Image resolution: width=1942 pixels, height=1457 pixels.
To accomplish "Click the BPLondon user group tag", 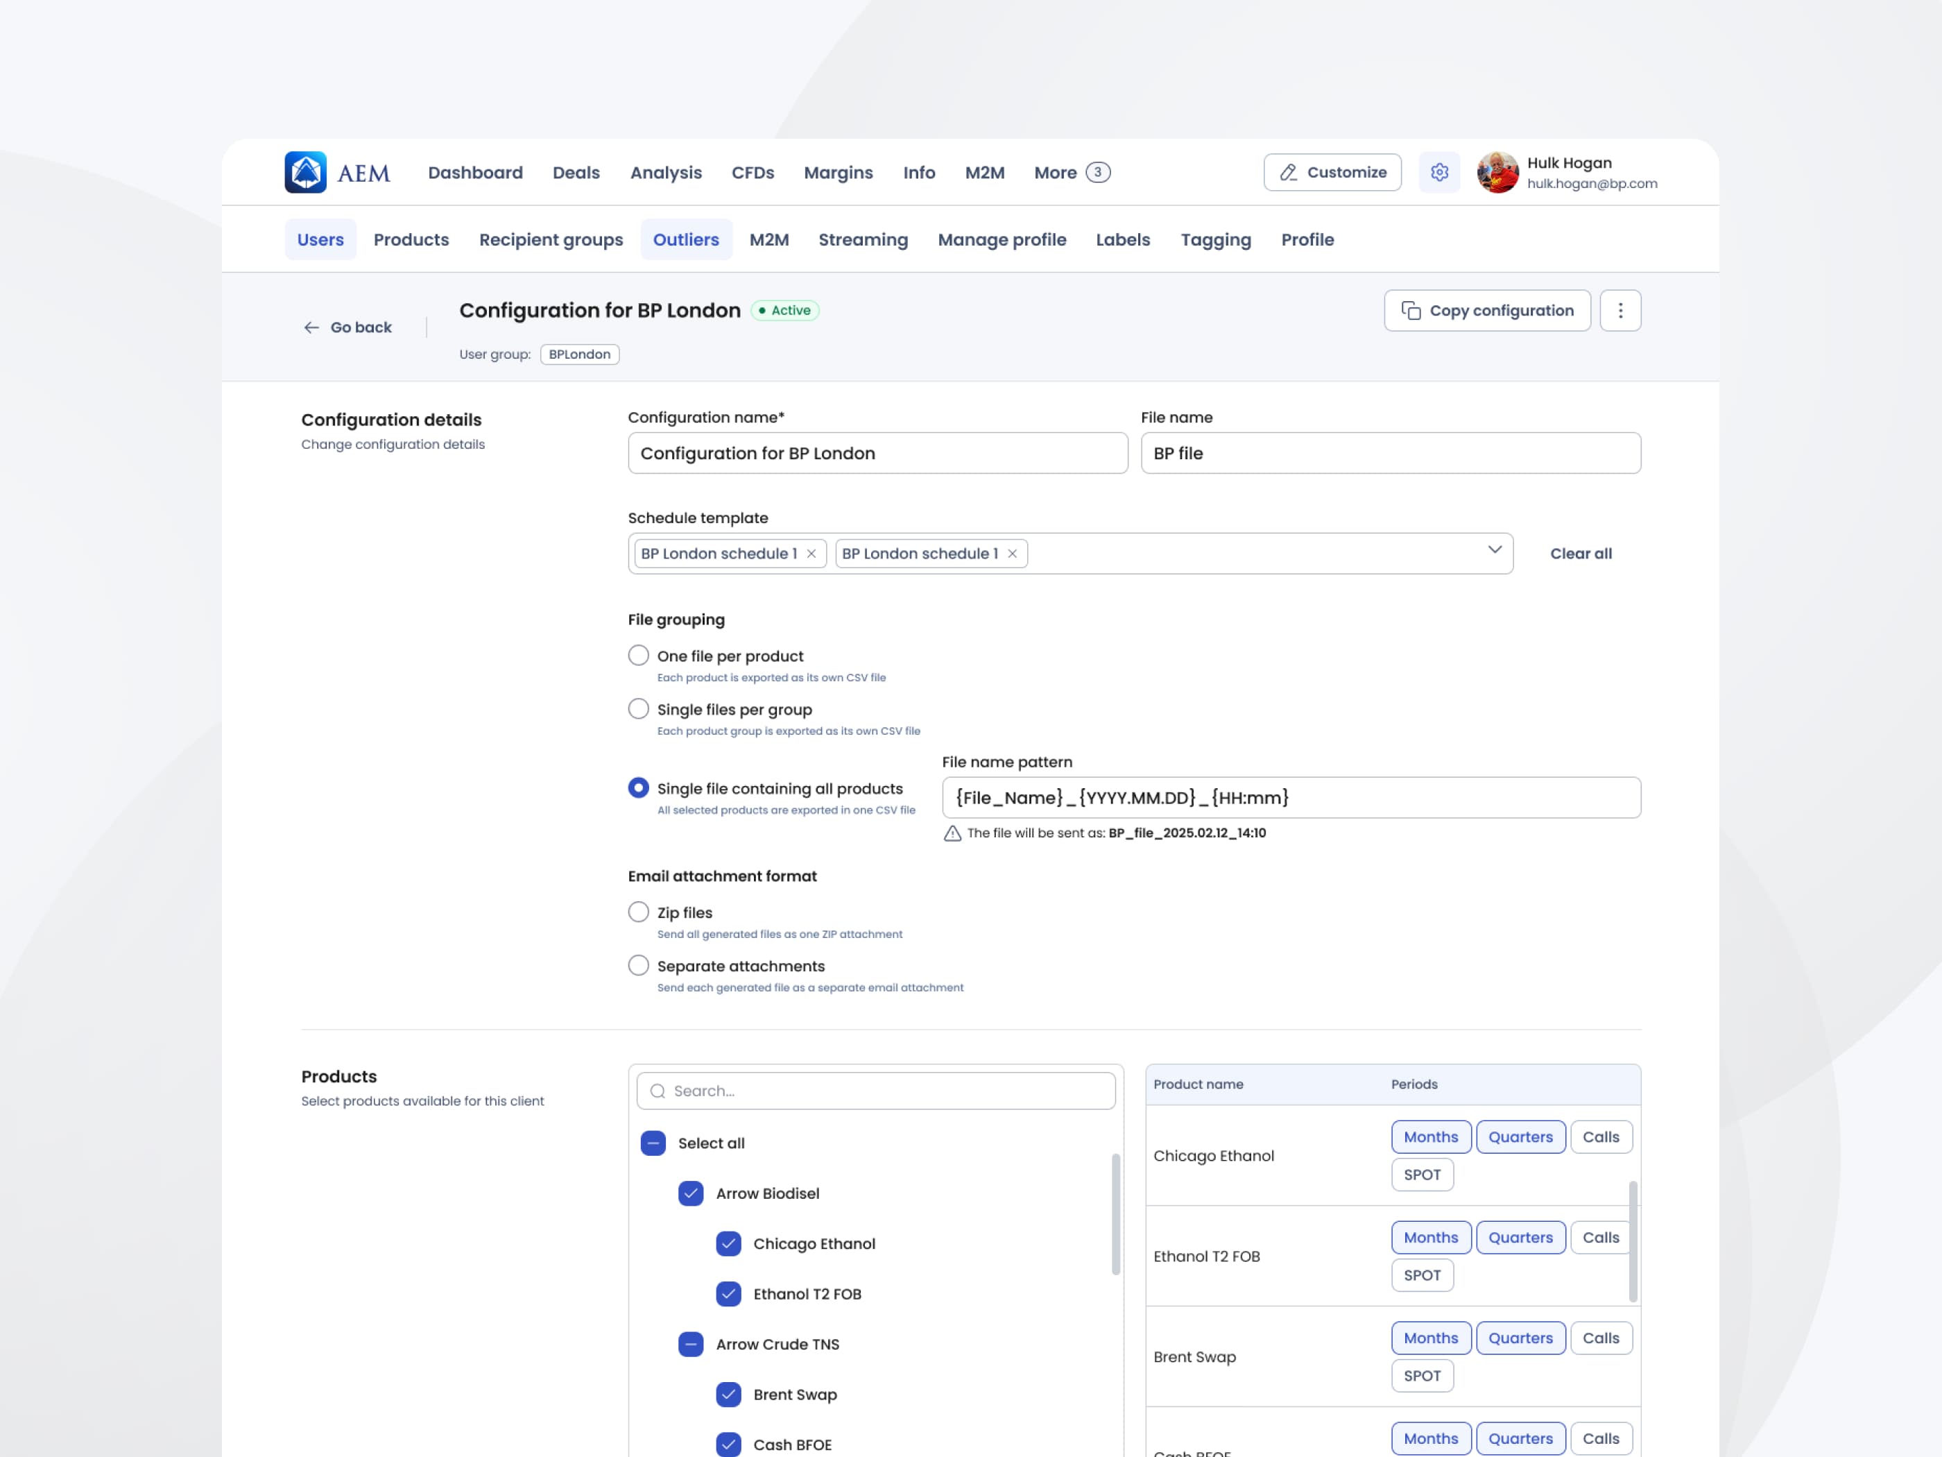I will tap(581, 354).
